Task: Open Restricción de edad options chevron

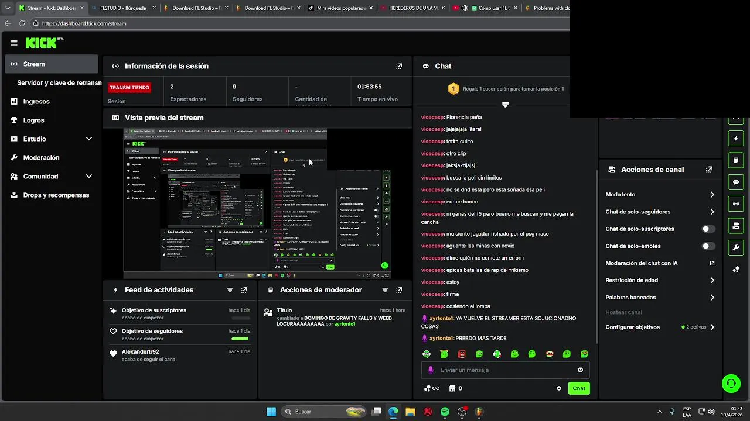Action: point(712,281)
